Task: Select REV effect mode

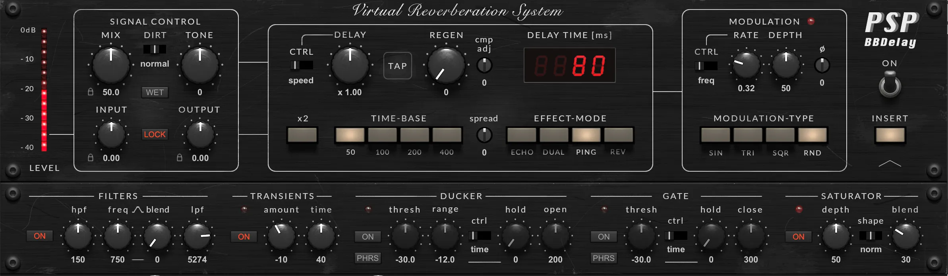Action: coord(618,135)
